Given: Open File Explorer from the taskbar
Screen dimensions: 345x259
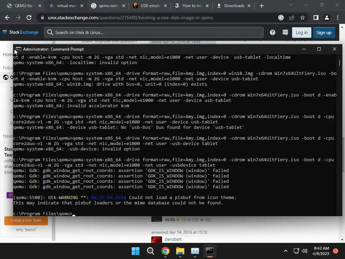Looking at the screenshot, I should coord(180,251).
